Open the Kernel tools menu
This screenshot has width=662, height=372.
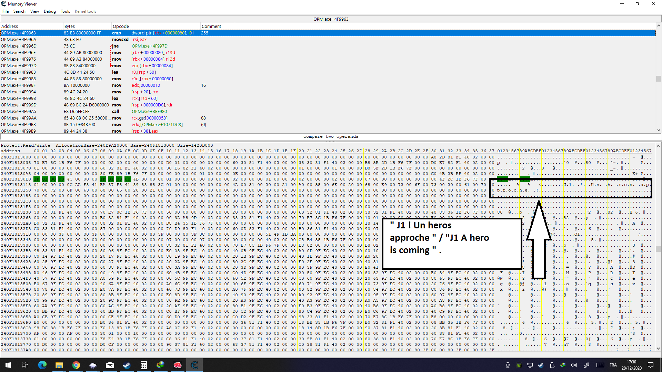(x=85, y=11)
